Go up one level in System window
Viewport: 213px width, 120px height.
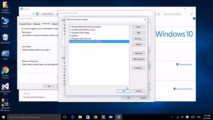(x=33, y=14)
